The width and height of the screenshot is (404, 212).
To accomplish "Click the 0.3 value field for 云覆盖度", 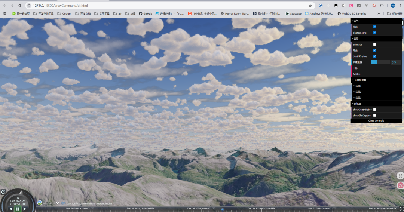I will click(396, 62).
